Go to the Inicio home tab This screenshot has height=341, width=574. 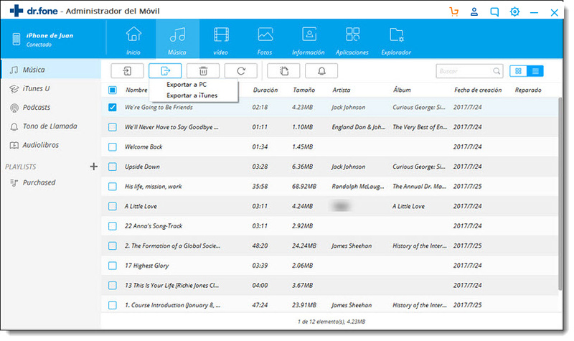coord(133,39)
